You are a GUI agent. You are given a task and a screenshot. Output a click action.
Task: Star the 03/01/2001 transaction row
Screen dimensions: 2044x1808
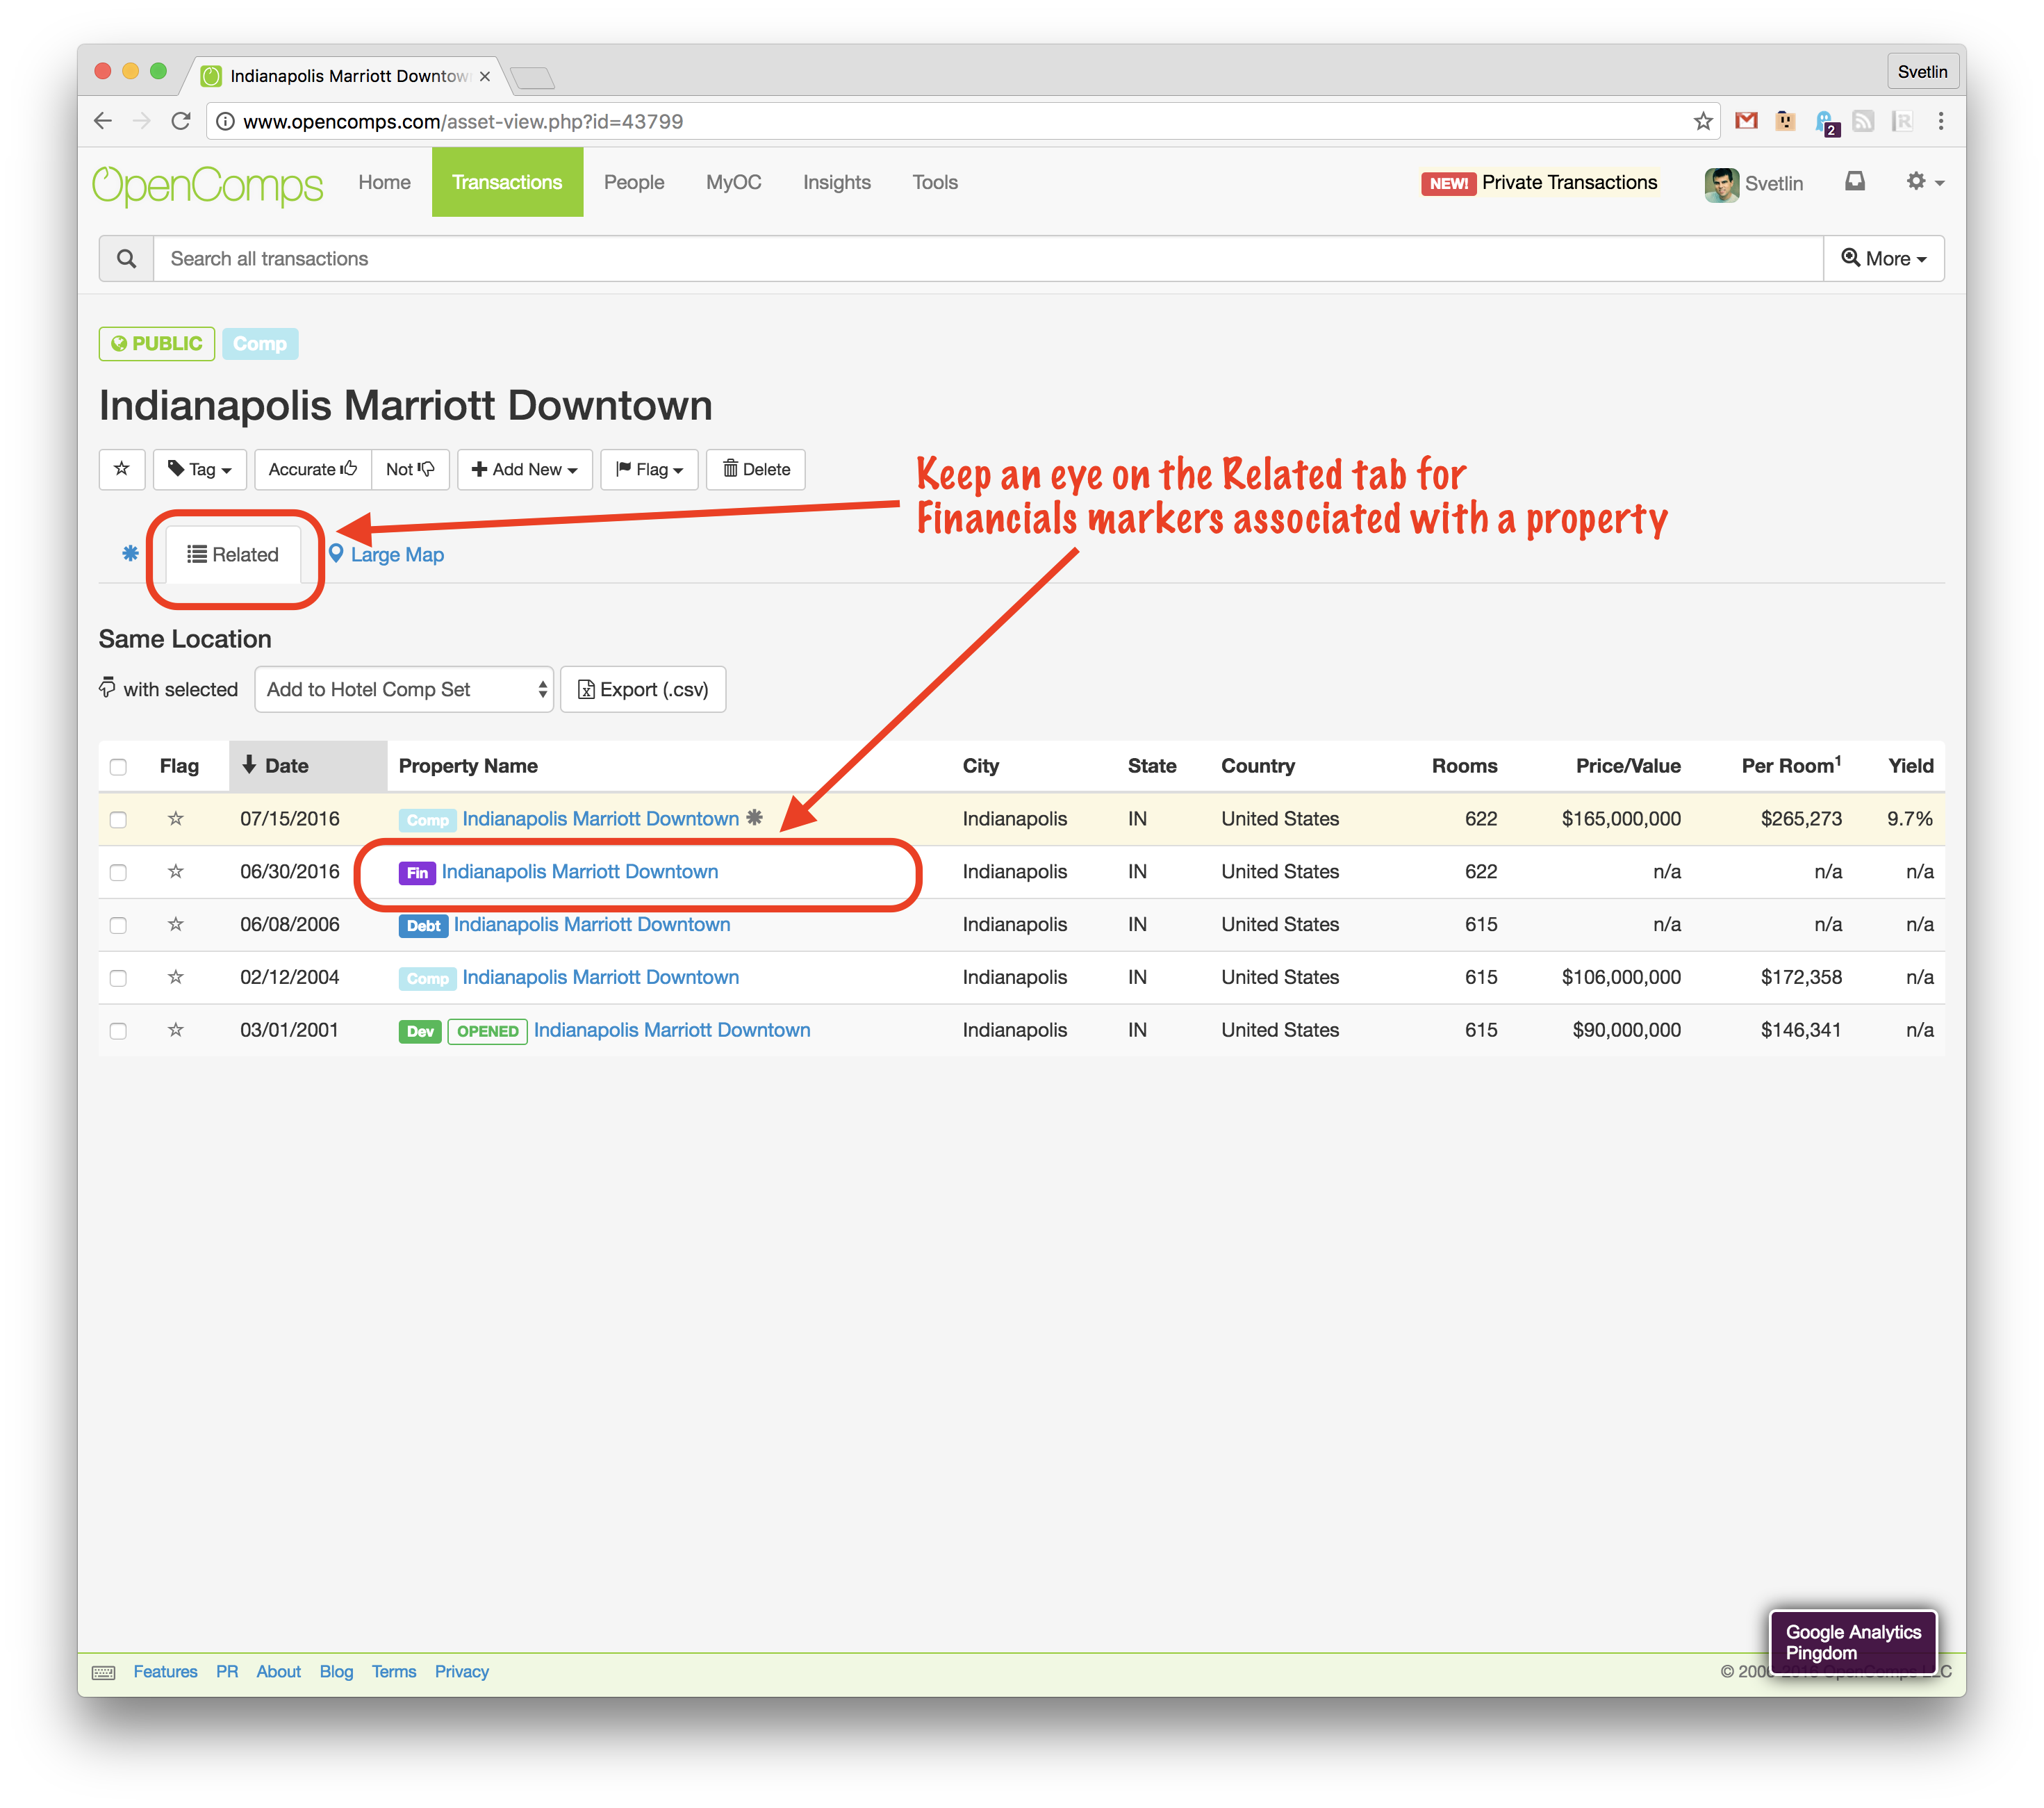pos(176,1030)
